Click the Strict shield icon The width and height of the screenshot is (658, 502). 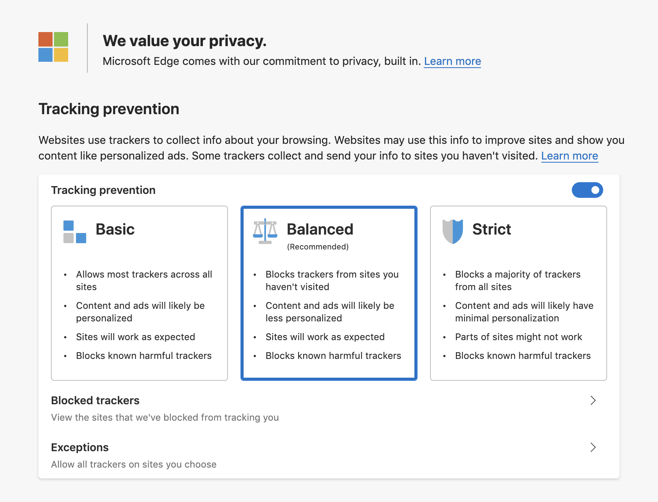click(x=452, y=231)
